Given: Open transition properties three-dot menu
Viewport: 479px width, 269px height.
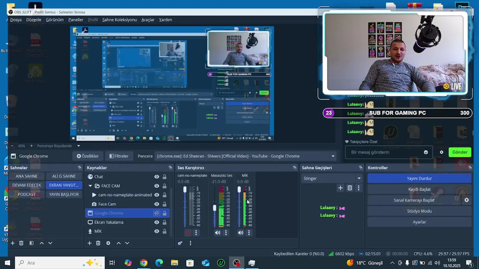Looking at the screenshot, I should [359, 188].
